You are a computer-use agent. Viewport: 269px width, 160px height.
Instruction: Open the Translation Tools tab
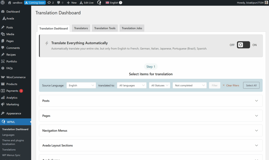click(x=105, y=28)
